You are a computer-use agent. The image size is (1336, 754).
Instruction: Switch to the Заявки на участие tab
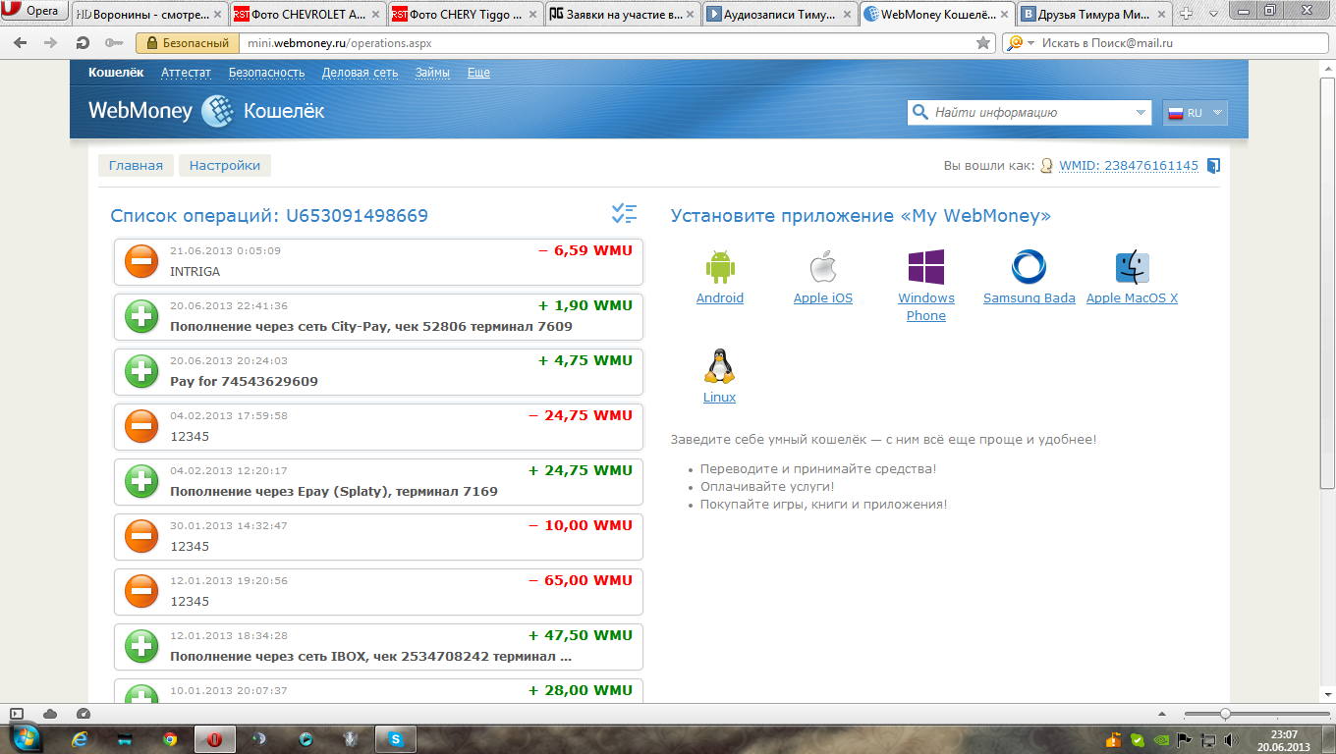coord(624,14)
